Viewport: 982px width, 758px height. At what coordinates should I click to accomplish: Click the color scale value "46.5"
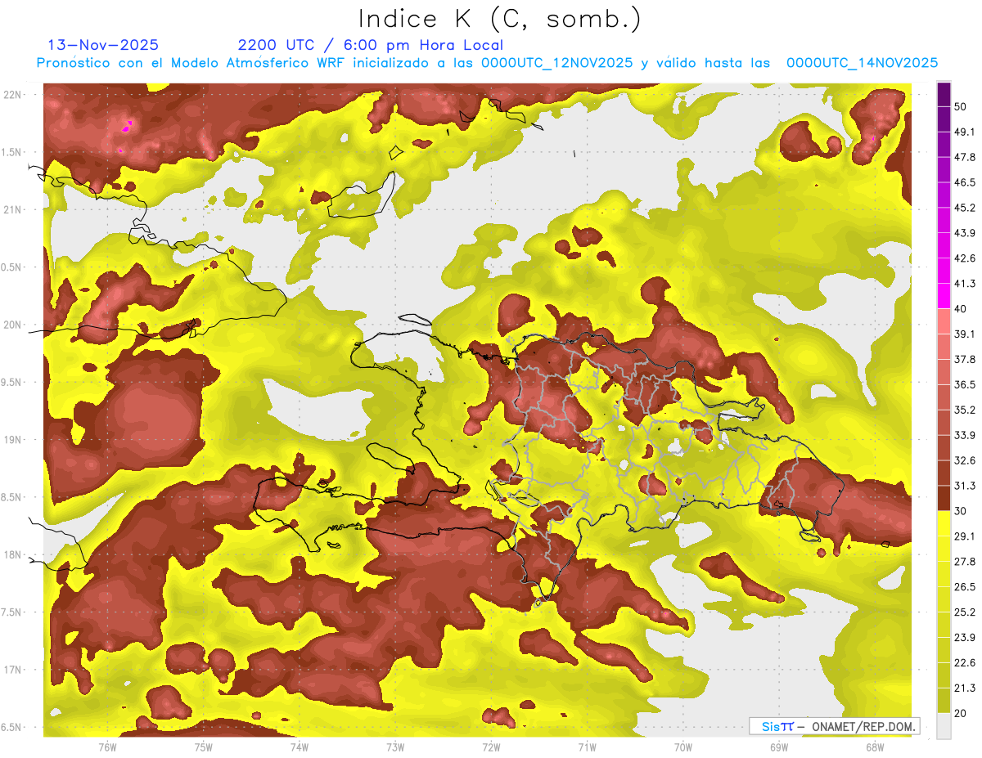pos(965,182)
